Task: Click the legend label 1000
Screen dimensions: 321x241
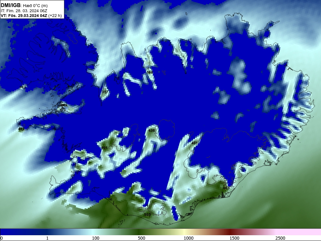Action: coord(188,238)
